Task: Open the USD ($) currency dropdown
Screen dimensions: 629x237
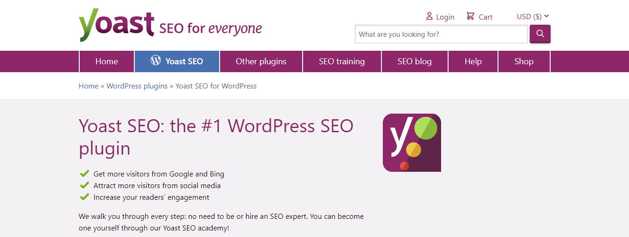Action: (529, 17)
